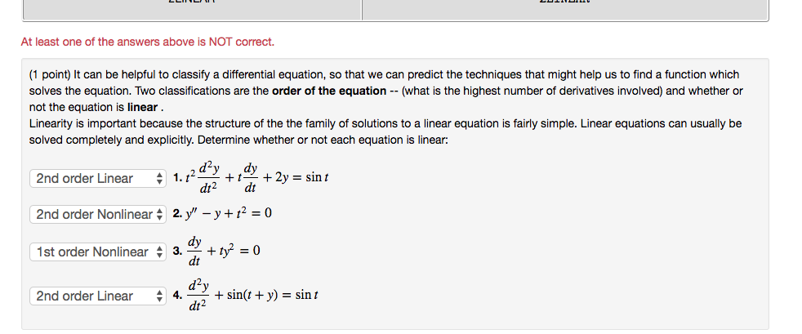The image size is (802, 334).
Task: Click the left cell of the results table
Action: pyautogui.click(x=192, y=10)
